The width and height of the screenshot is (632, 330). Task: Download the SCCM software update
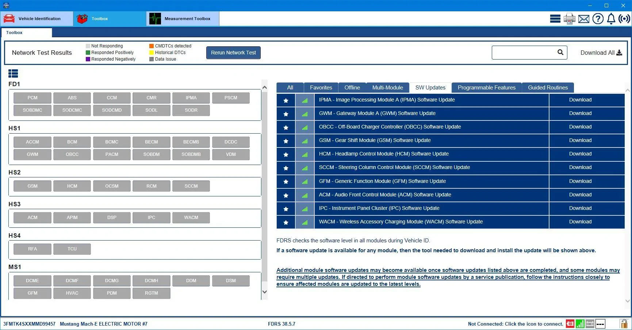click(x=587, y=168)
